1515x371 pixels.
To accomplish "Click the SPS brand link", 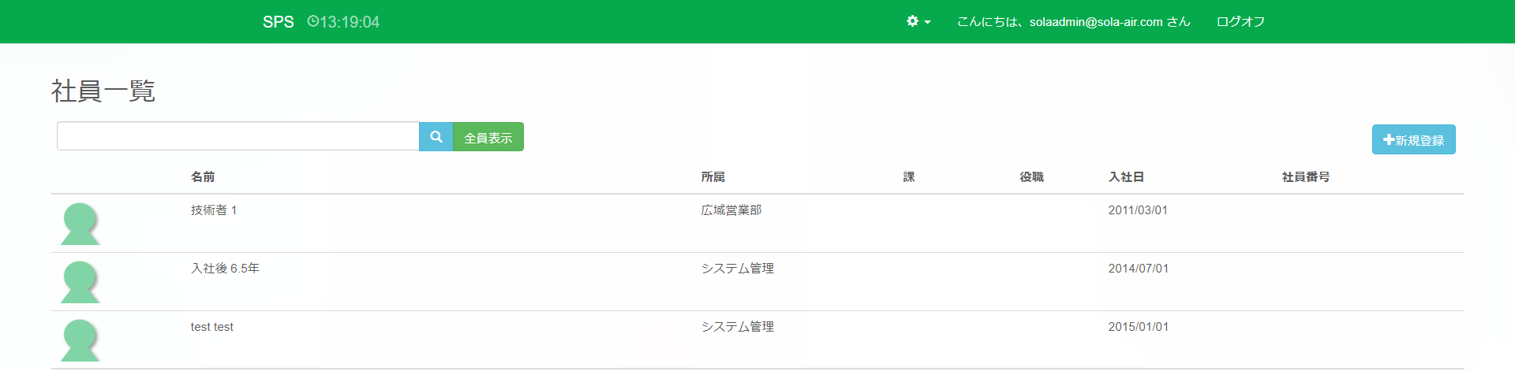I will coord(278,22).
